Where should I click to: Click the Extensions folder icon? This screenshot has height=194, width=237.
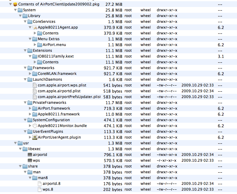point(30,51)
